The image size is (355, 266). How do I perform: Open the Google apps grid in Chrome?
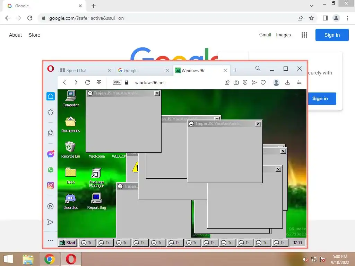(x=304, y=35)
